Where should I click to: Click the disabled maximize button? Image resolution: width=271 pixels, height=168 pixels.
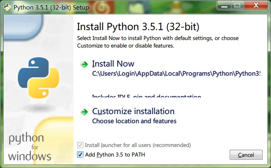point(237,6)
